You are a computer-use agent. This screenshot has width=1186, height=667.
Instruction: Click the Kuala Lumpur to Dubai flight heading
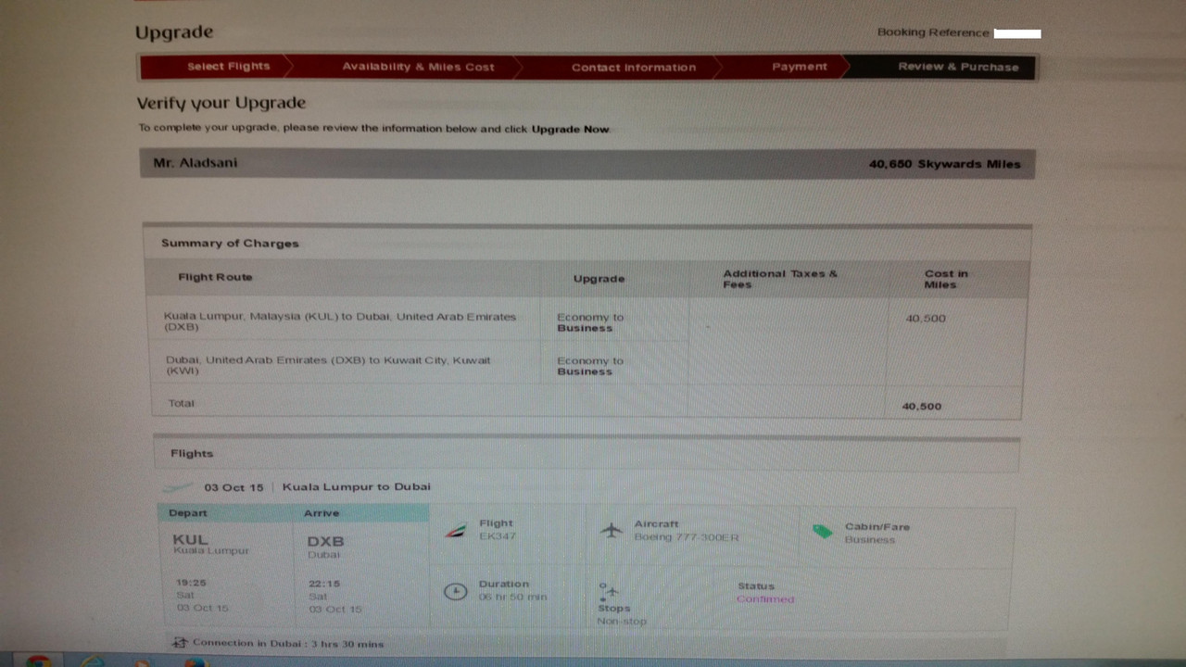click(356, 487)
